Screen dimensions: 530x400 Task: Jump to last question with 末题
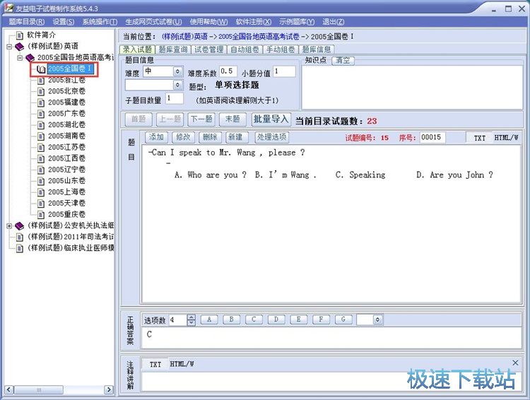tap(232, 119)
